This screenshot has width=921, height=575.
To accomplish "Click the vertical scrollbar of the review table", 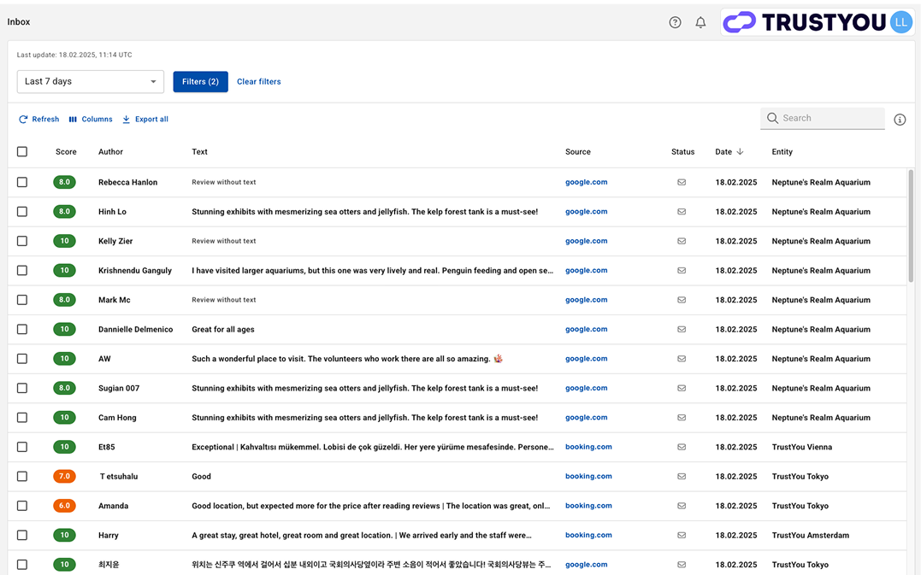I will pos(911,226).
